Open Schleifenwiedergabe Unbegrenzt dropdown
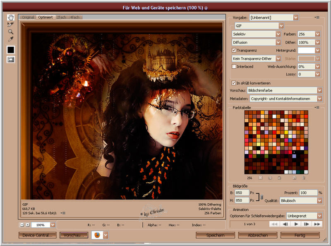The height and width of the screenshot is (246, 331). pos(319,216)
